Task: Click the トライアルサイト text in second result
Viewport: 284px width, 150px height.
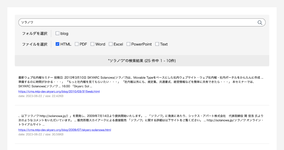Action: pyautogui.click(x=29, y=125)
